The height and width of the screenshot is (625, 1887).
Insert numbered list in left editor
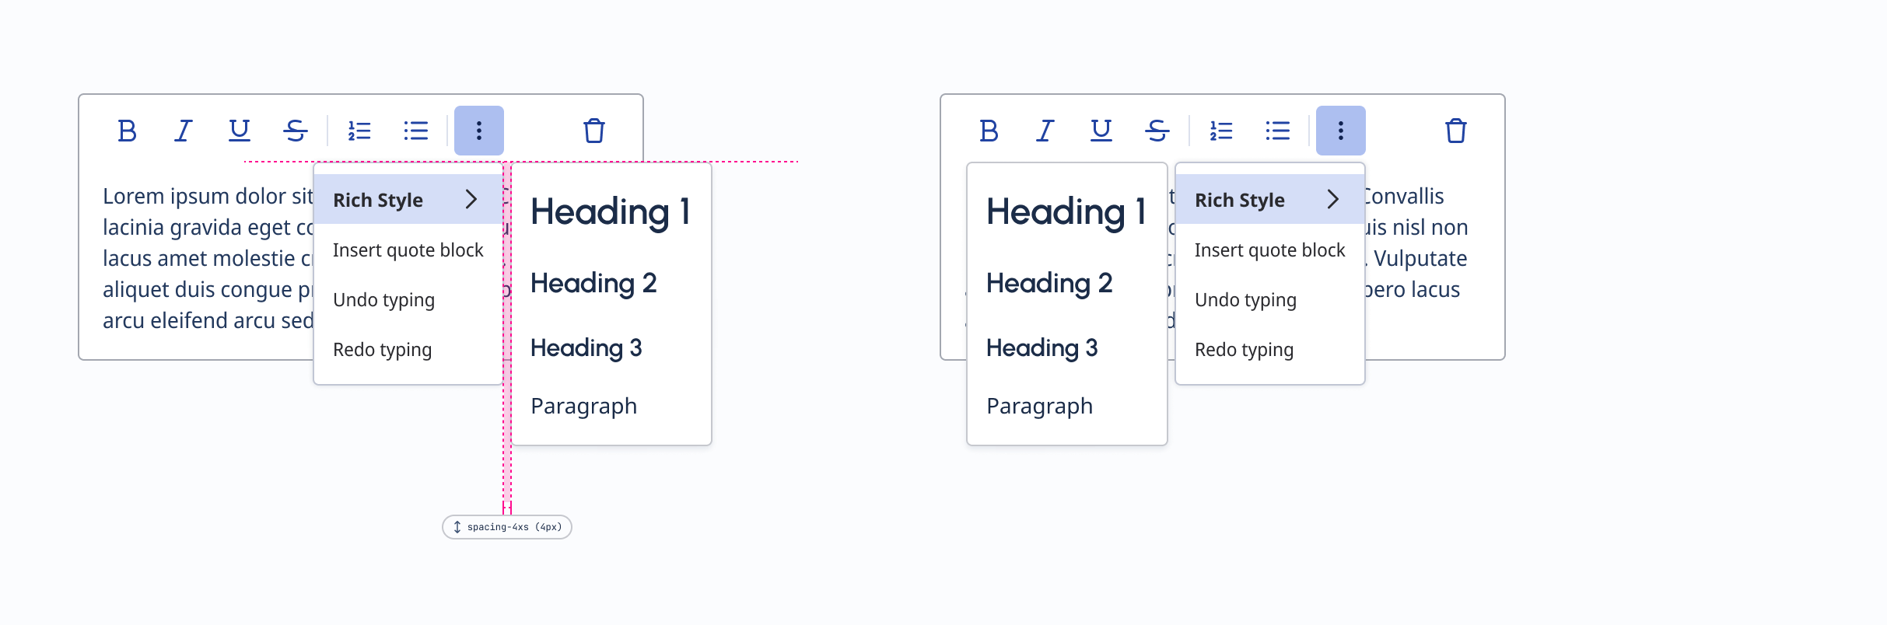coord(359,131)
